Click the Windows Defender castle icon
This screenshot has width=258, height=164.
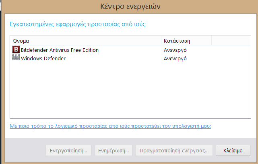(x=16, y=57)
